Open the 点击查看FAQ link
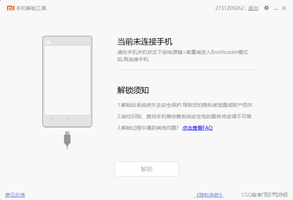The height and width of the screenshot is (200, 293). point(197,128)
